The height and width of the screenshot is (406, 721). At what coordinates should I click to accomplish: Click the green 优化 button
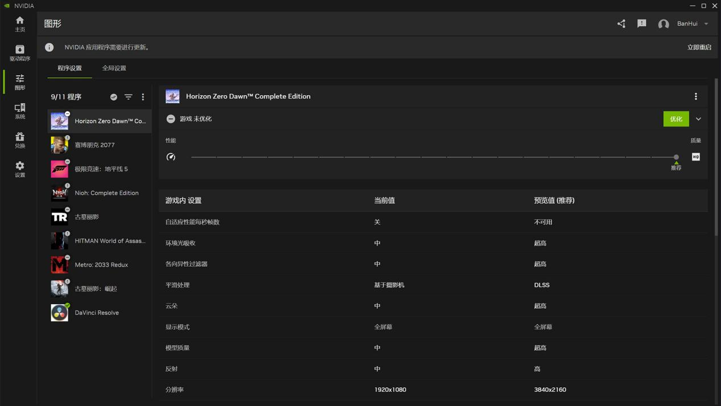coord(676,119)
